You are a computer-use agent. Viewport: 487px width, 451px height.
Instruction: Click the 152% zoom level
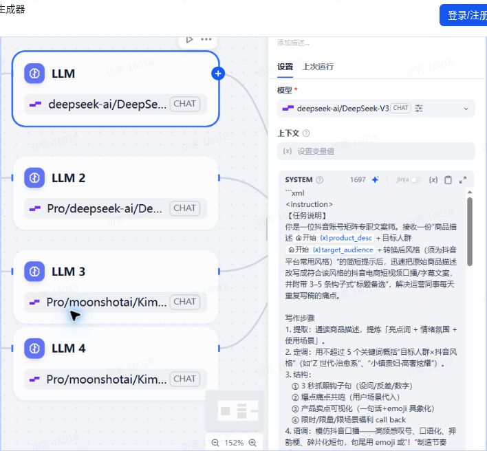234,443
